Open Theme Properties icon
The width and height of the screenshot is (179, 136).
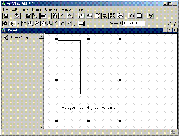pos(28,16)
